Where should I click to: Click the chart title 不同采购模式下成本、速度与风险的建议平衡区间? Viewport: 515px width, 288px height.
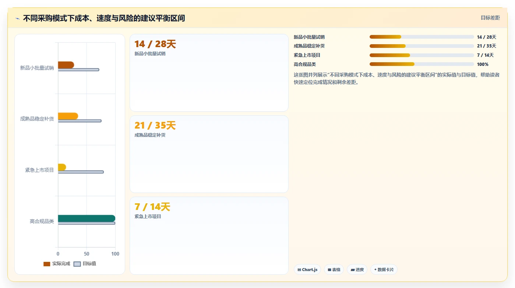click(104, 18)
